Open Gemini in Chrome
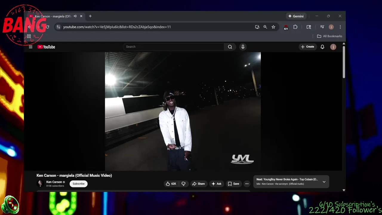Viewport: 382px width, 215px height. (x=296, y=16)
